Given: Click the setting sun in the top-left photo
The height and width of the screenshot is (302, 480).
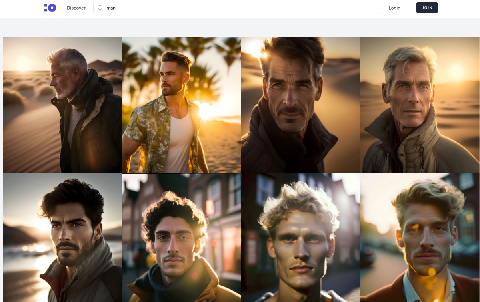Looking at the screenshot, I should tap(22, 63).
